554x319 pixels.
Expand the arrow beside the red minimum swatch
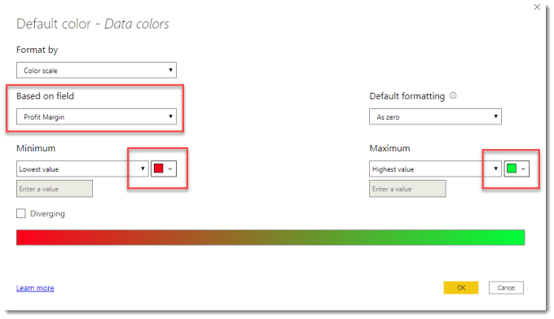click(170, 169)
